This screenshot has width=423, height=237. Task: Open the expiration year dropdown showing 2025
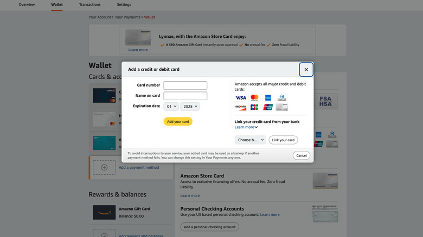click(190, 107)
